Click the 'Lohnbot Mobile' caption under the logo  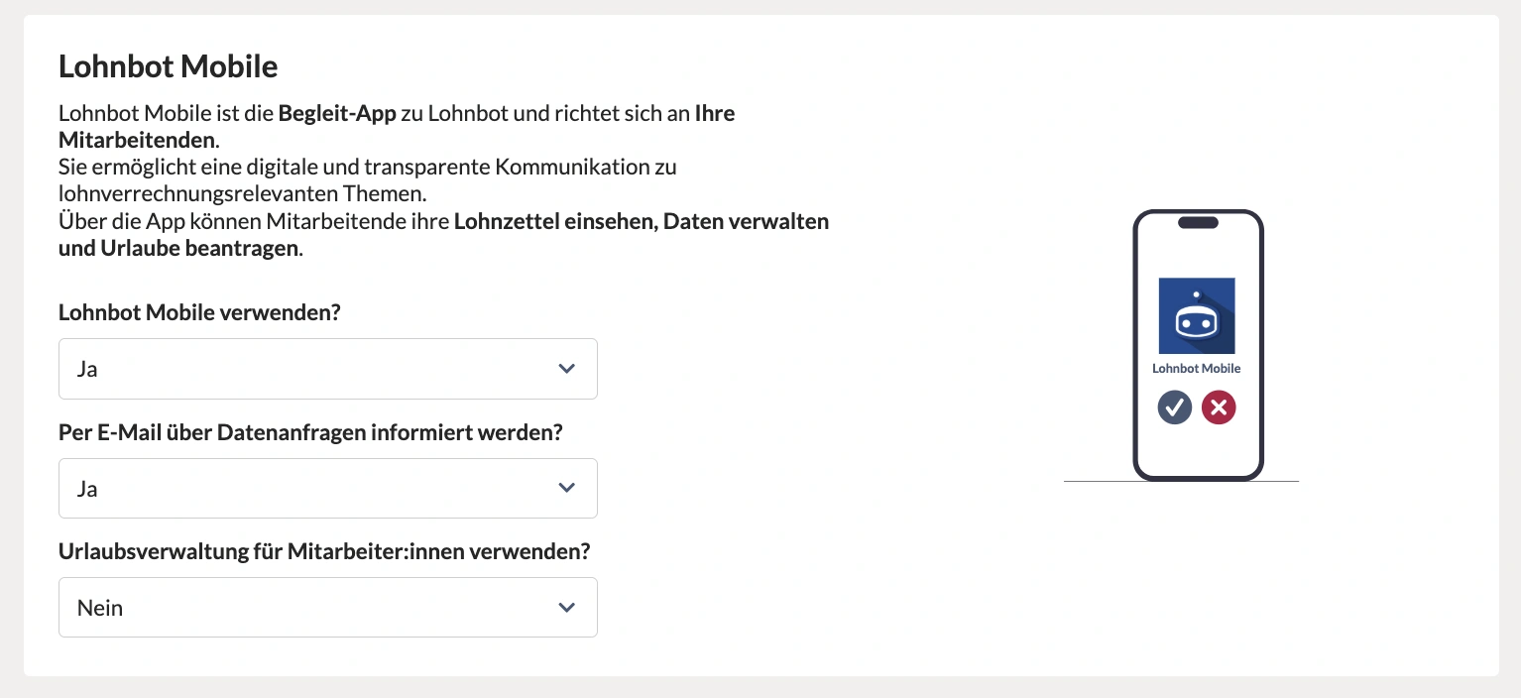(x=1196, y=368)
